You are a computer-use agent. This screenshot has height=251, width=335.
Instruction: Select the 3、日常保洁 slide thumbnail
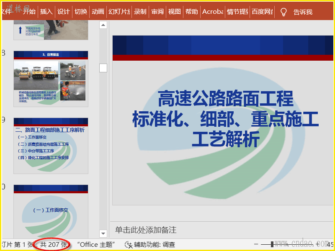point(51,79)
